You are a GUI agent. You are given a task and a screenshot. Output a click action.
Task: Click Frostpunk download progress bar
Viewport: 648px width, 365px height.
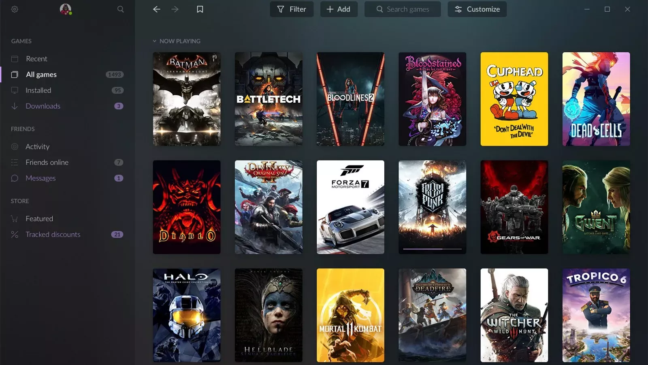[432, 249]
